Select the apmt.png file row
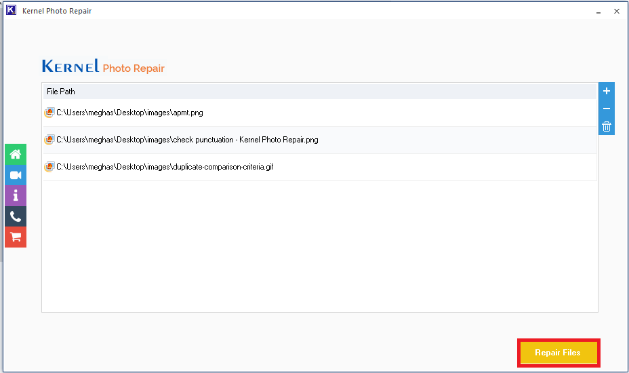 point(320,113)
